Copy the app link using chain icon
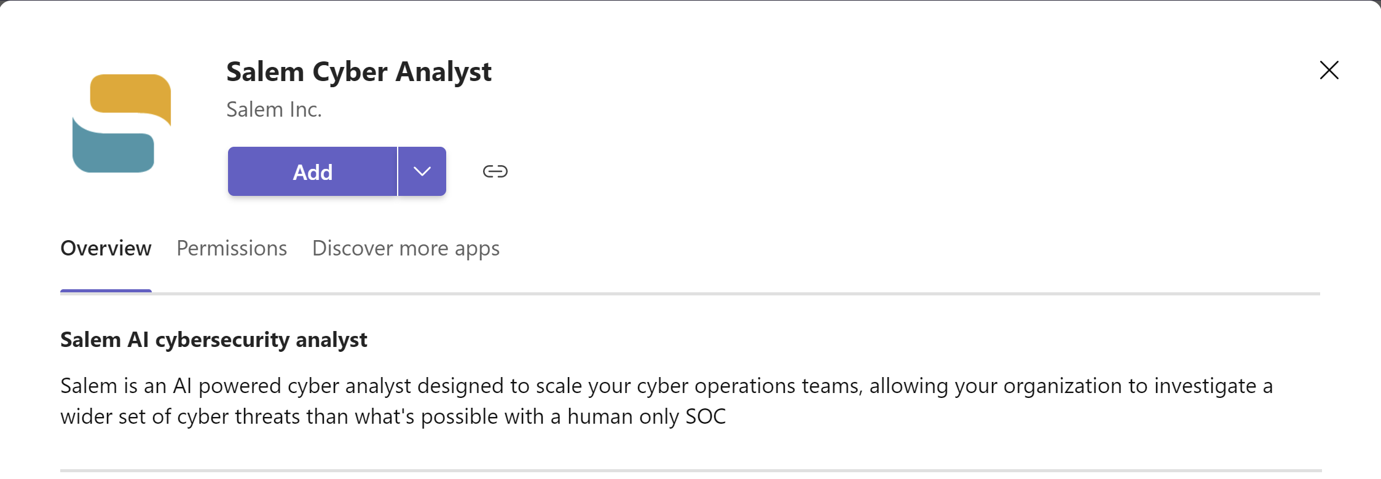 click(495, 171)
